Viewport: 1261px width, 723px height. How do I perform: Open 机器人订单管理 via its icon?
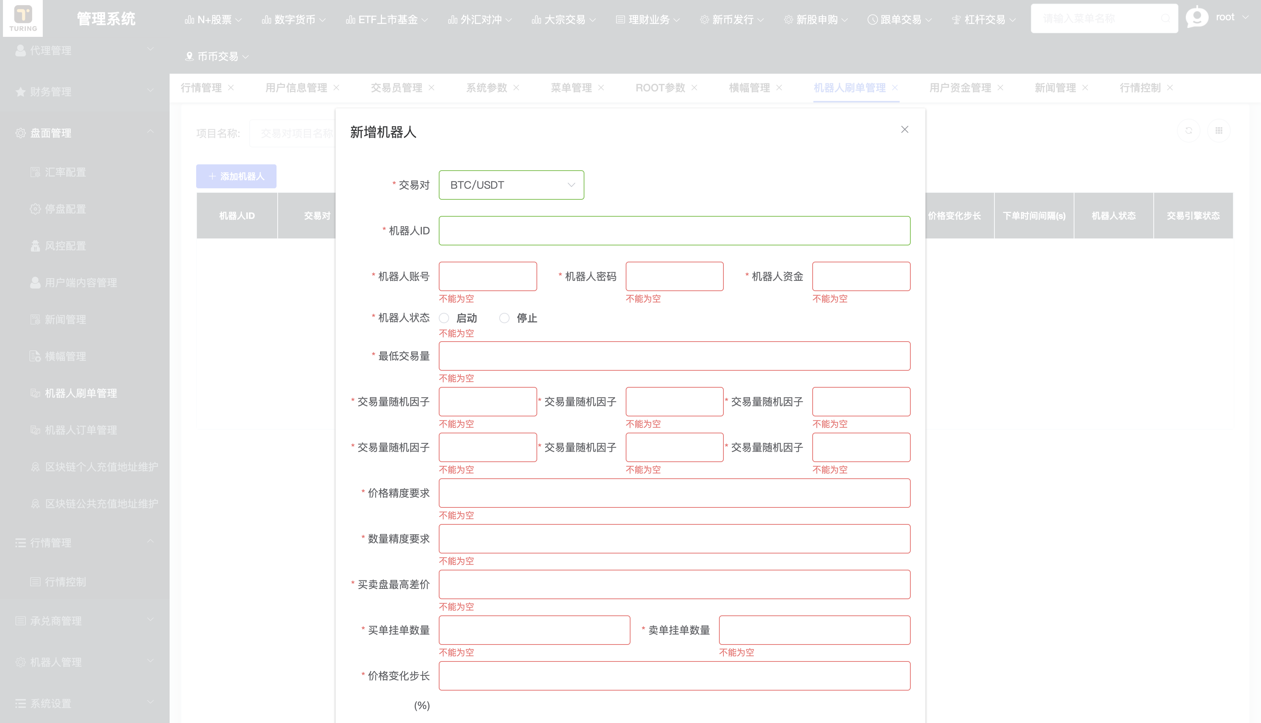(35, 430)
